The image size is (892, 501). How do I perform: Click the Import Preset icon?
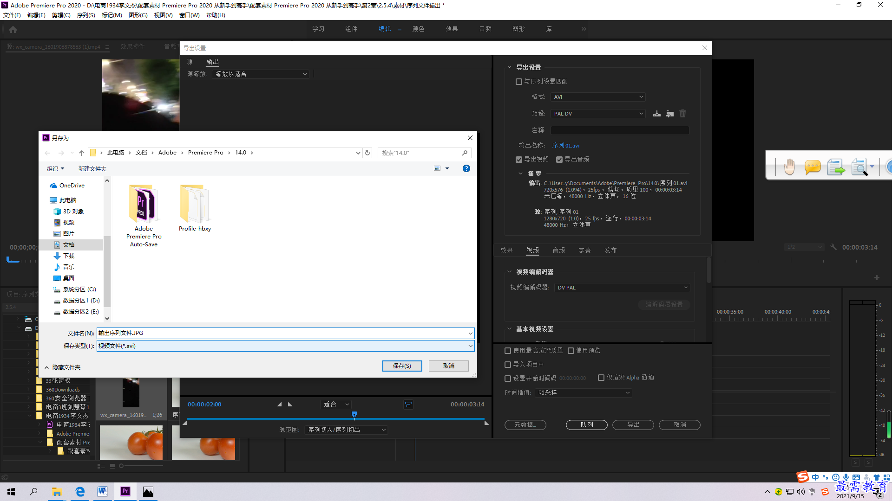coord(670,114)
